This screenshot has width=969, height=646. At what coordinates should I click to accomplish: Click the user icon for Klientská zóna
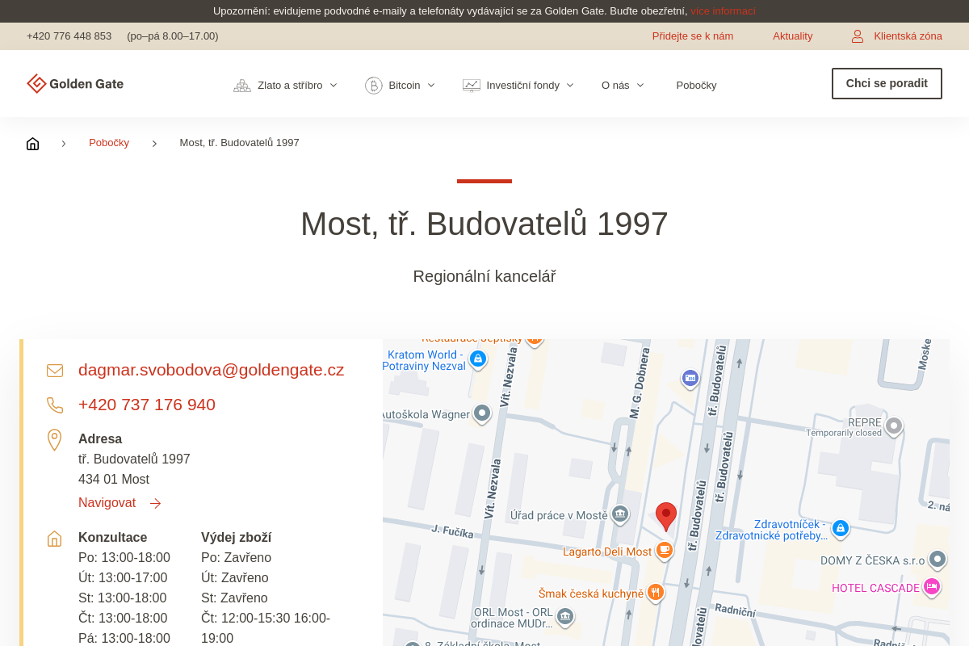pos(858,36)
